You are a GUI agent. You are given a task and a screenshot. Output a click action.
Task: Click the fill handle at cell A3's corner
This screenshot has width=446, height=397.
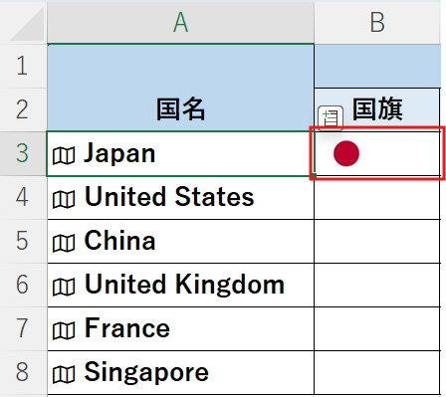[314, 176]
